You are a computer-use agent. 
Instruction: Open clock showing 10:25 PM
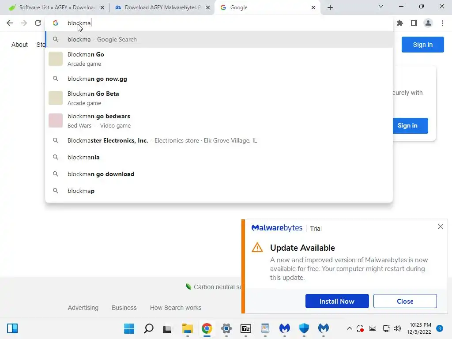(419, 328)
